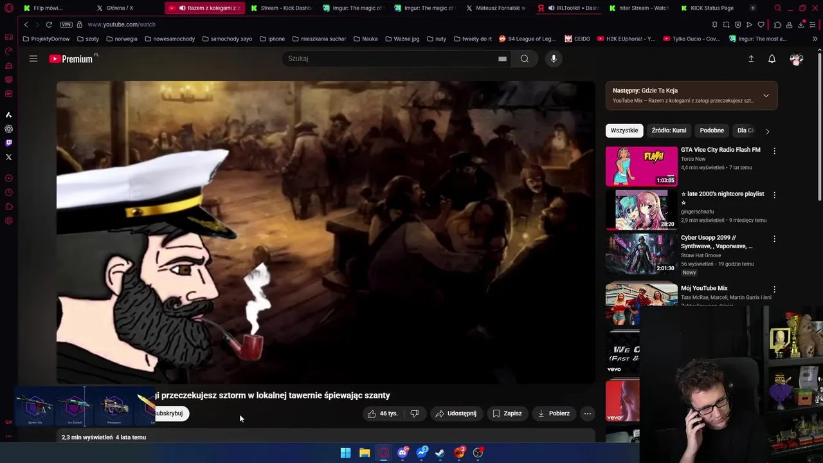Open GTA Vice City Radio Flash FM thumbnail

point(642,166)
